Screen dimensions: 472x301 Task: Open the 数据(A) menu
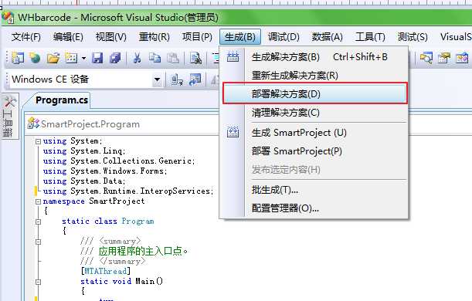(x=327, y=37)
